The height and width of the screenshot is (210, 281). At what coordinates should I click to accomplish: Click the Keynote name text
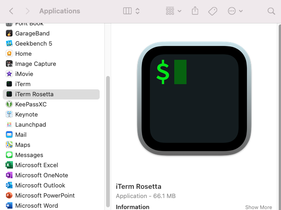point(26,115)
